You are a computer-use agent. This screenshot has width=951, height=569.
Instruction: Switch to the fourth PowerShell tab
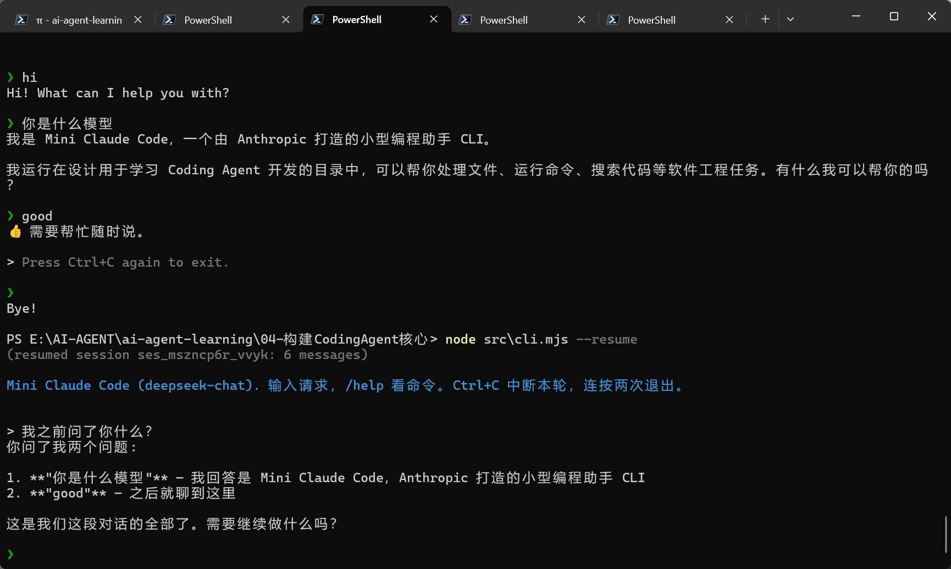[523, 20]
